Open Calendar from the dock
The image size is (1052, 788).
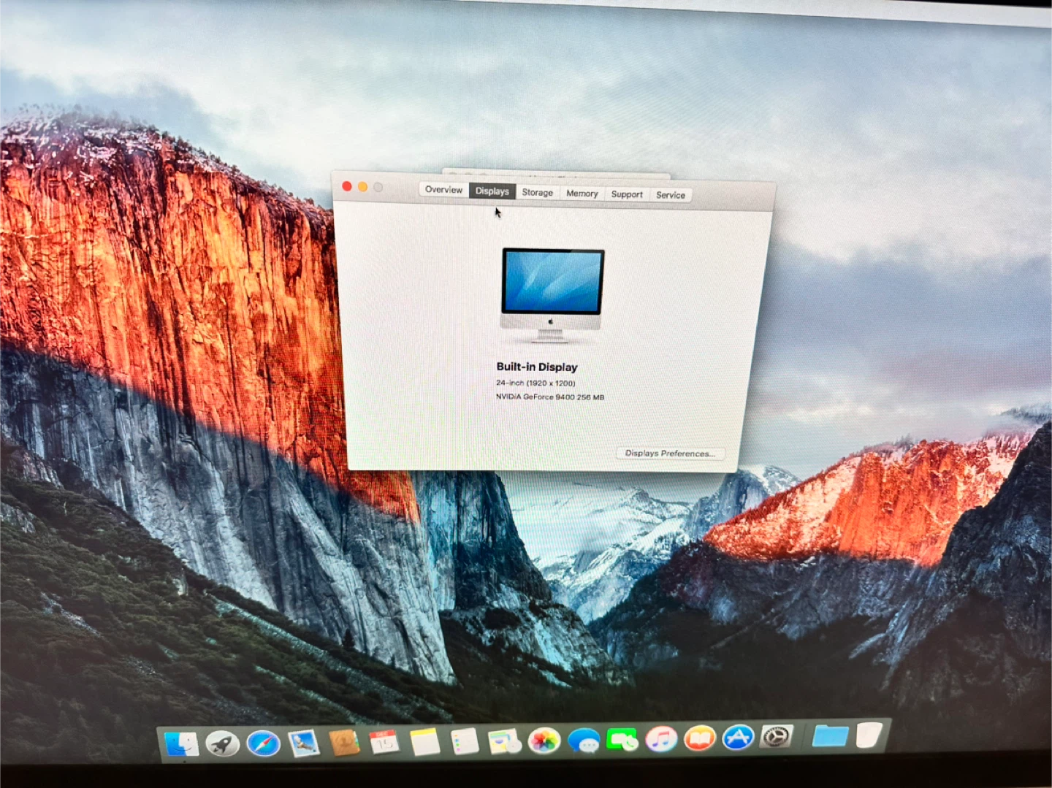tap(384, 742)
